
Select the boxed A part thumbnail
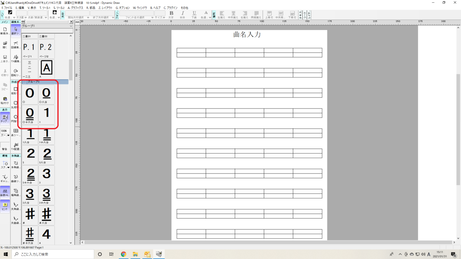(x=46, y=69)
